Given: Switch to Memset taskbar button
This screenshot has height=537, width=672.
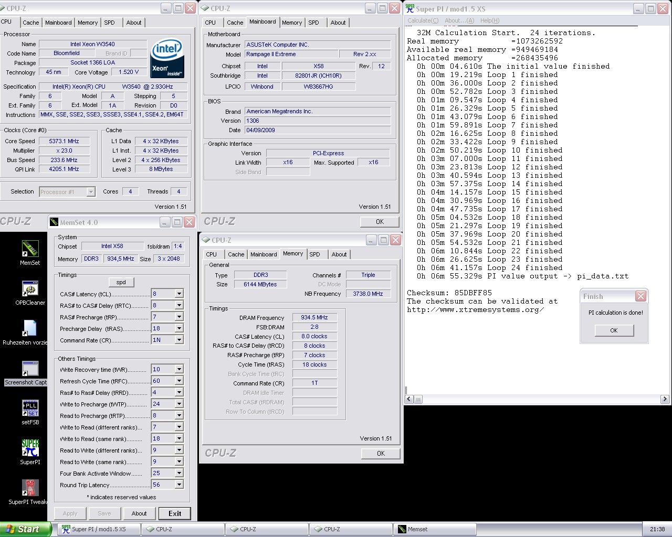Looking at the screenshot, I should 435,529.
